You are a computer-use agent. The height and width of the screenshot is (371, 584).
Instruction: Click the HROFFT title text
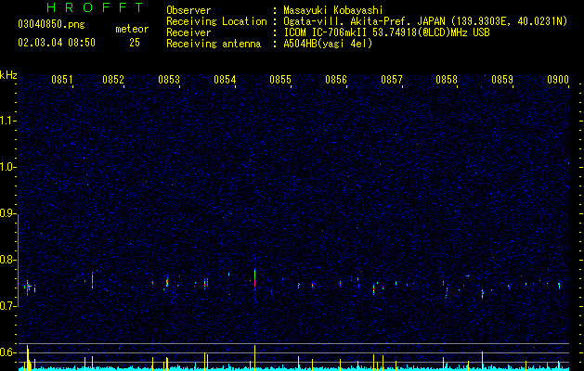point(95,7)
